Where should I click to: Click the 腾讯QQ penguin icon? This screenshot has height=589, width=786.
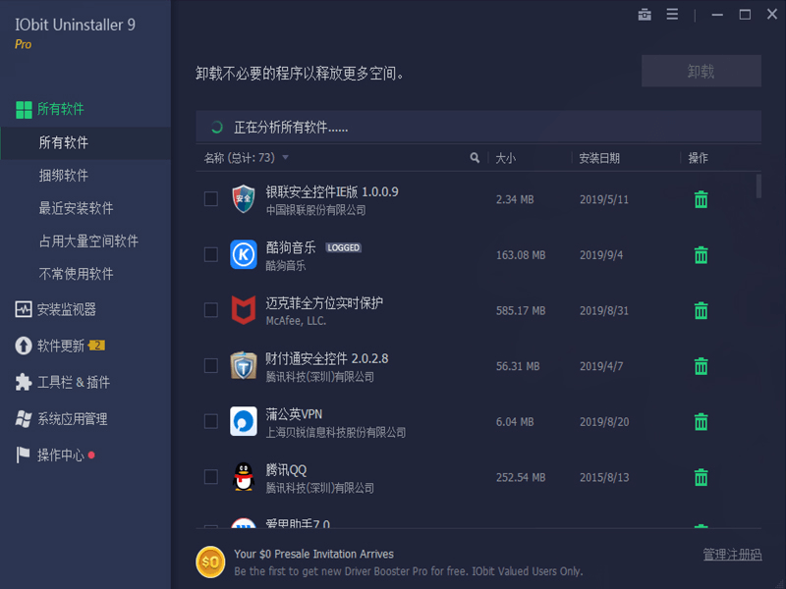pyautogui.click(x=243, y=477)
